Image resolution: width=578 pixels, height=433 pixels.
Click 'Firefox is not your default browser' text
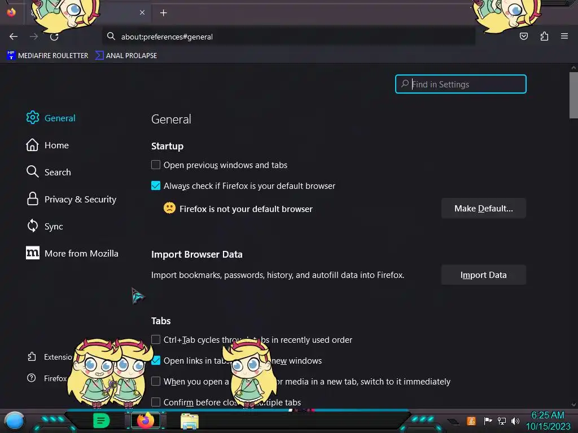[246, 209]
